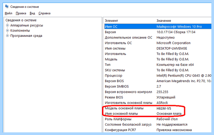Click the System Information window title icon
The height and width of the screenshot is (135, 214).
7,6
